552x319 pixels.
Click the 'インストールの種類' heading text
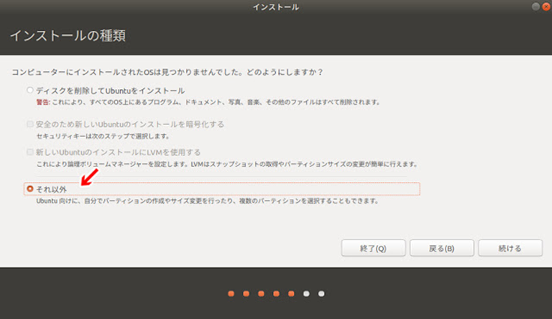[x=68, y=36]
